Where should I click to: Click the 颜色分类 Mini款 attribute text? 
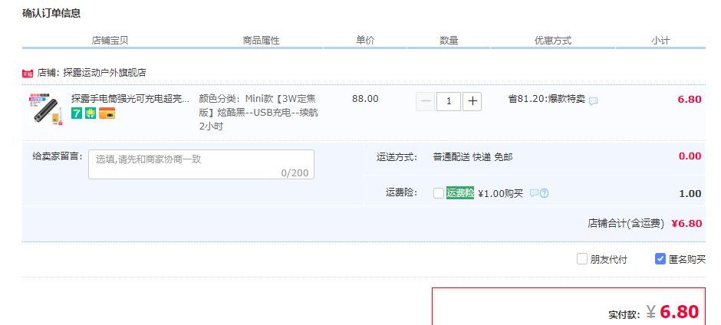tap(258, 112)
